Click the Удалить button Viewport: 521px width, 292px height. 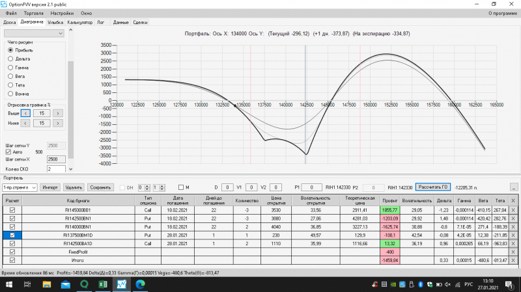[74, 187]
